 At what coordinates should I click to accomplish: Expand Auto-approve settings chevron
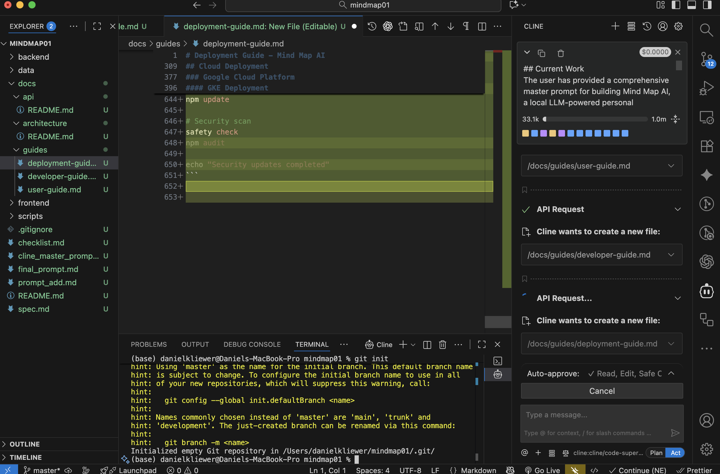coord(671,373)
